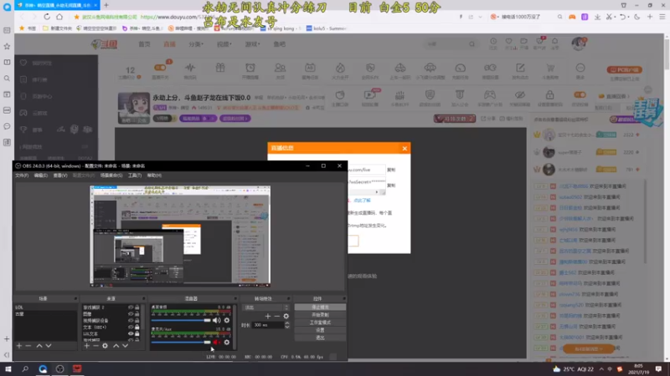Click the audio waveform icon in Douyu toolbar
Viewport: 670px width, 376px height.
click(x=190, y=68)
